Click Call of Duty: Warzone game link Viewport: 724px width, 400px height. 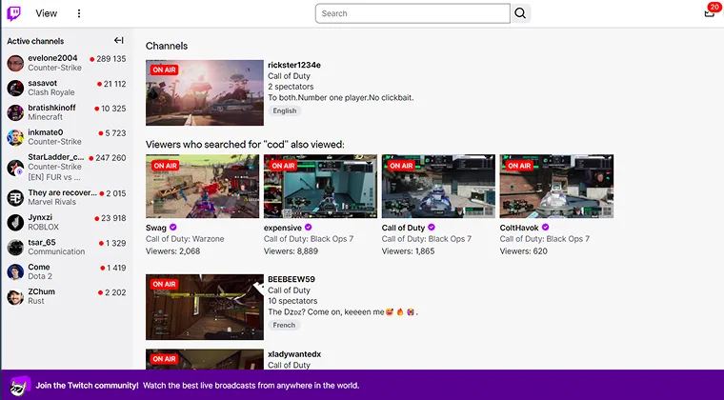pyautogui.click(x=185, y=239)
